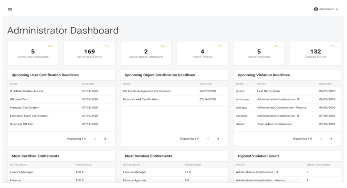Viewport: 347px width, 188px height.
Task: Click the cbradley violation name
Action: point(242,116)
